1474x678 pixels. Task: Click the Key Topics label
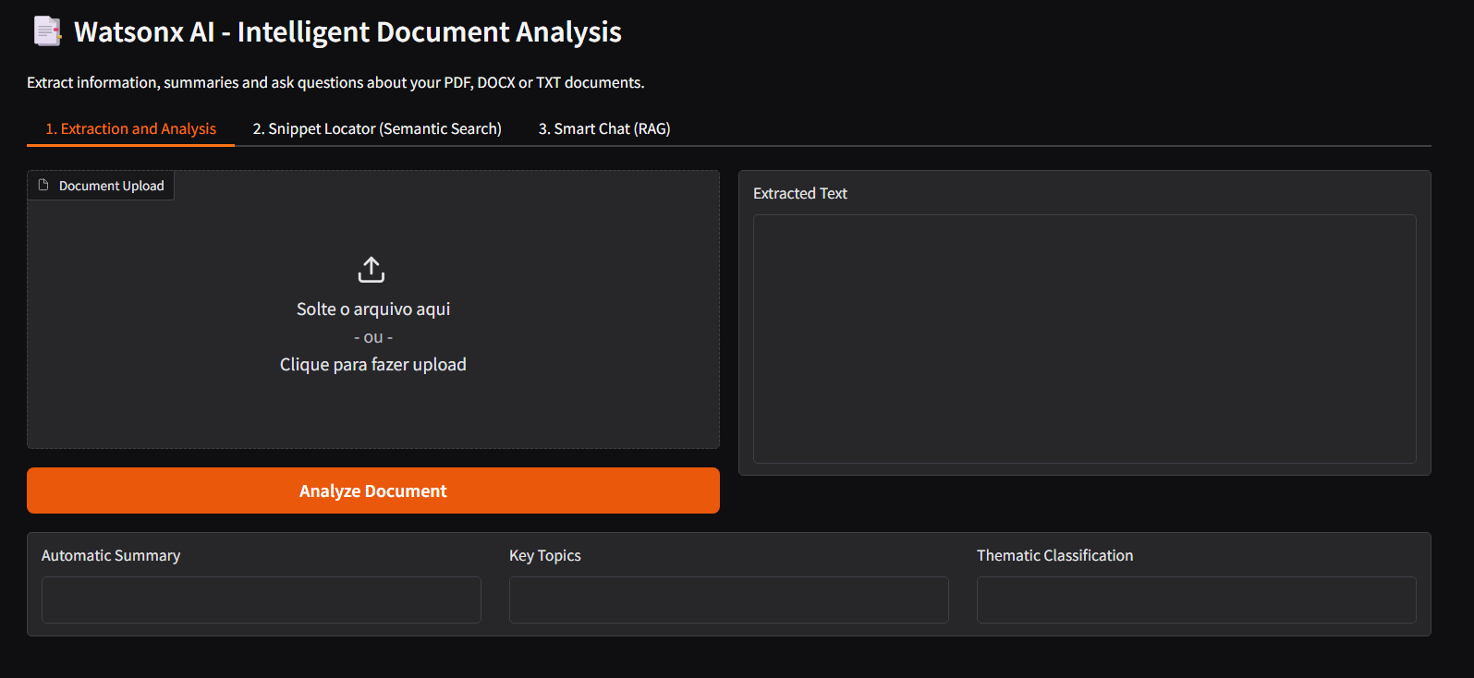click(x=545, y=555)
